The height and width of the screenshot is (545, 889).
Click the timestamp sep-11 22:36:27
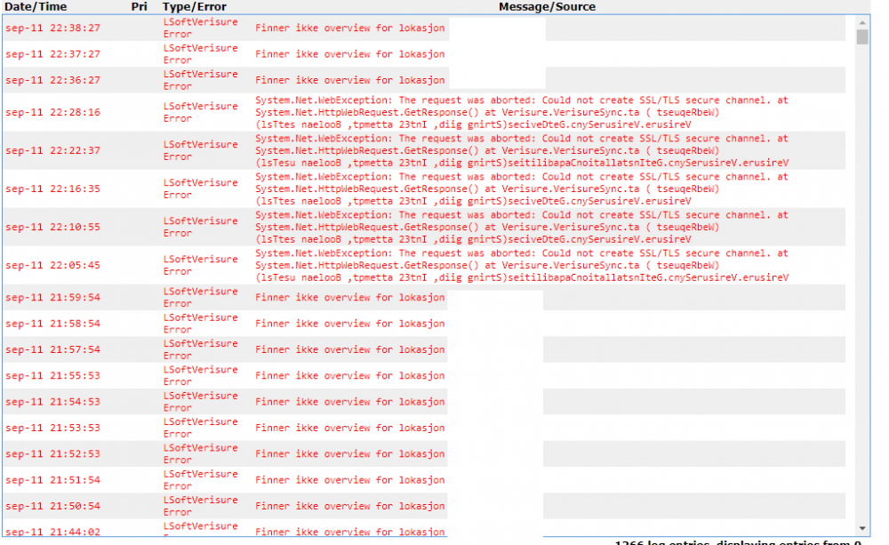pos(52,80)
